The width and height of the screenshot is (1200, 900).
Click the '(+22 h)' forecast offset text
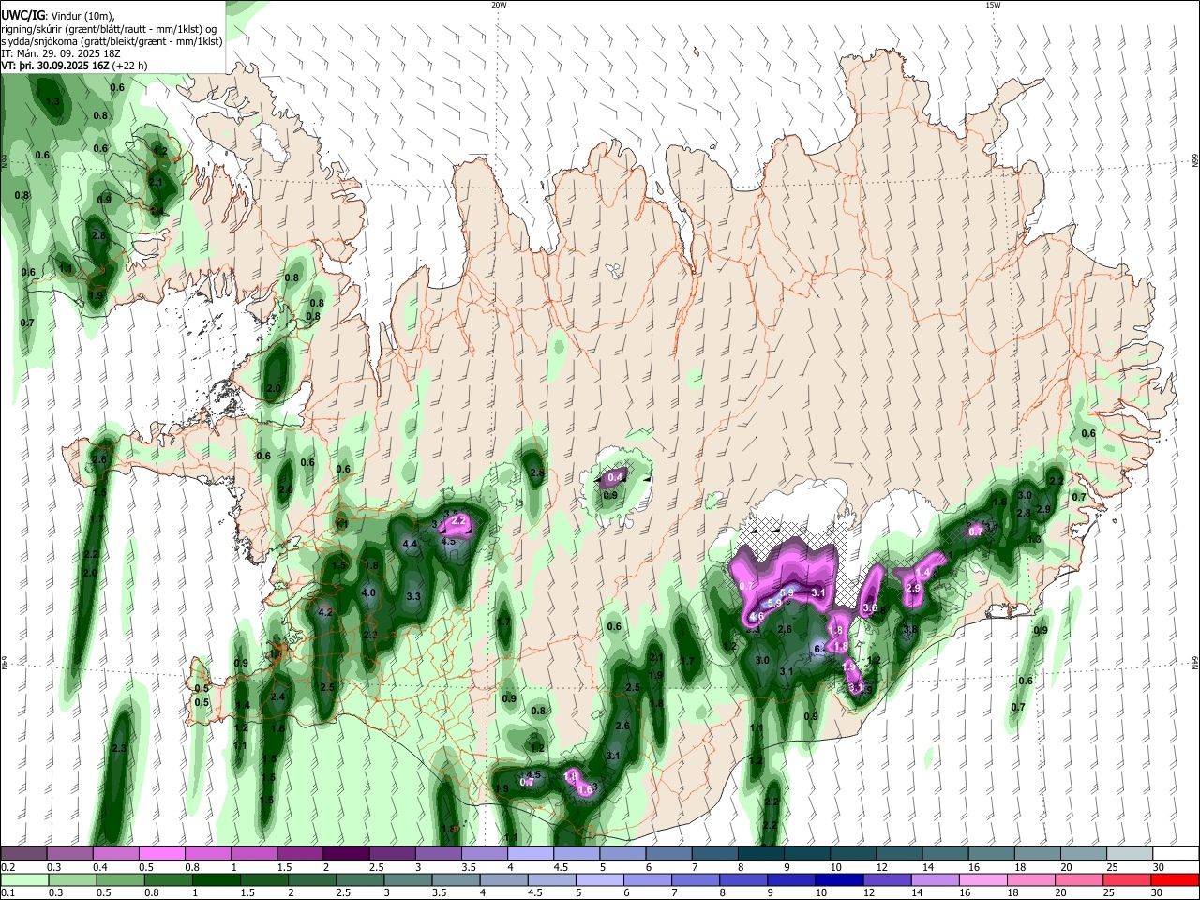129,67
